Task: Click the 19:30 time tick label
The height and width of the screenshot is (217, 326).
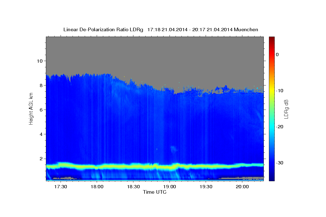Action: [206, 187]
